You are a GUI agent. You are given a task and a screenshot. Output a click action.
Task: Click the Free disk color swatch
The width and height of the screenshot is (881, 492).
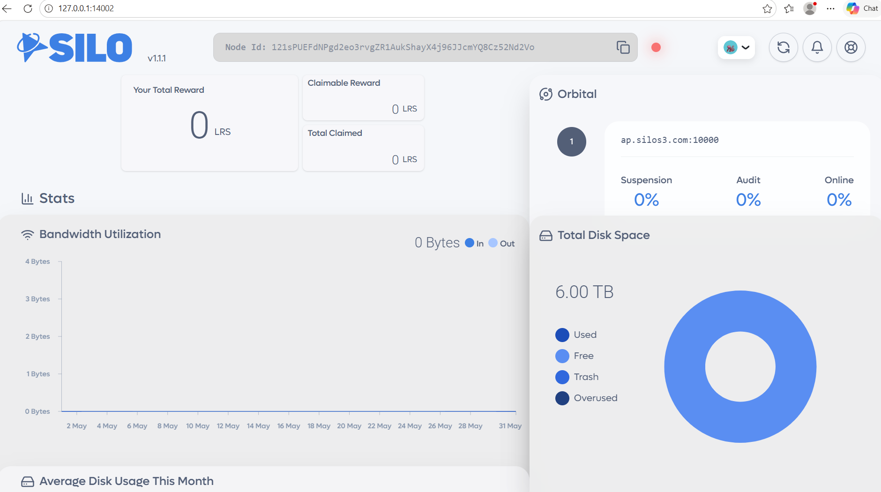[x=562, y=356]
